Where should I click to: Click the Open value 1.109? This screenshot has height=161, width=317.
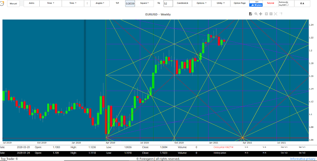coord(56,153)
